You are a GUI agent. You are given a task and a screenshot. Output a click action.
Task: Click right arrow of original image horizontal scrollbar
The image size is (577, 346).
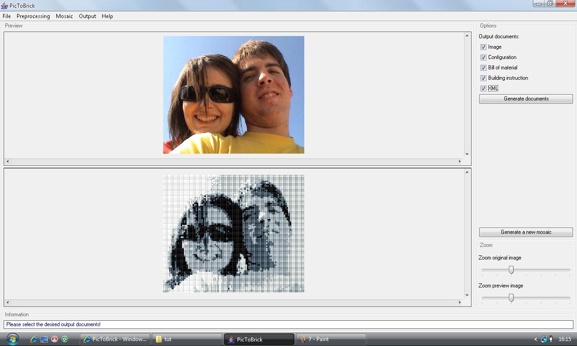460,161
